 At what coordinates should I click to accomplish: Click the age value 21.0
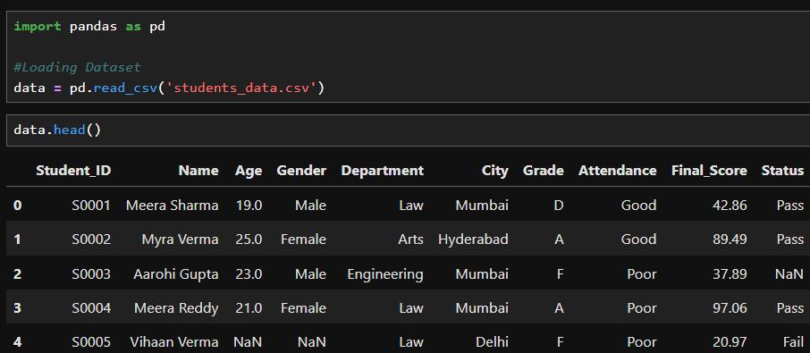click(249, 308)
